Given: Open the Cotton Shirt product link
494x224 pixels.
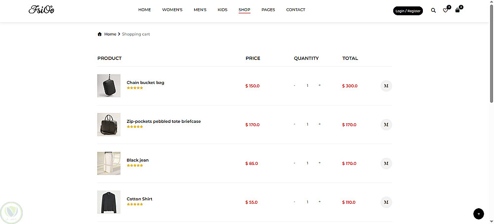Looking at the screenshot, I should [x=139, y=199].
